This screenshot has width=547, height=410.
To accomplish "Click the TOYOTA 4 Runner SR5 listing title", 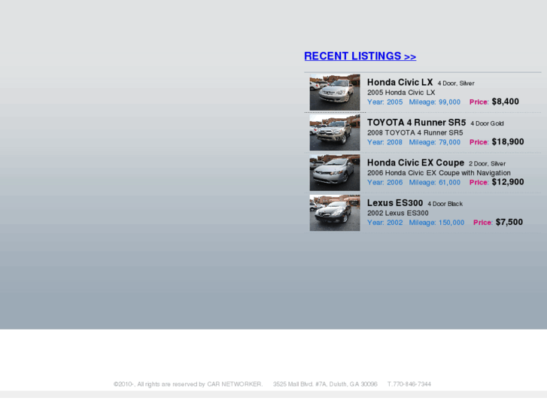I will coord(416,123).
